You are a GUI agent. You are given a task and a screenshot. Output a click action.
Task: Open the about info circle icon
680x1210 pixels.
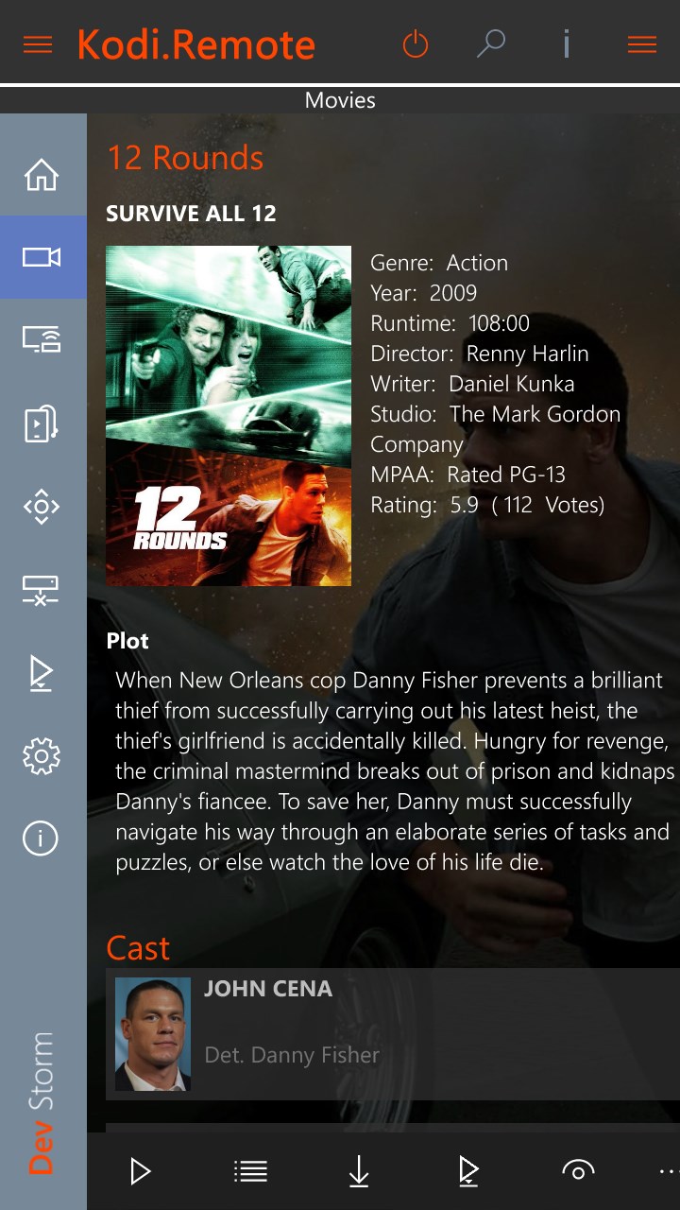pyautogui.click(x=42, y=838)
